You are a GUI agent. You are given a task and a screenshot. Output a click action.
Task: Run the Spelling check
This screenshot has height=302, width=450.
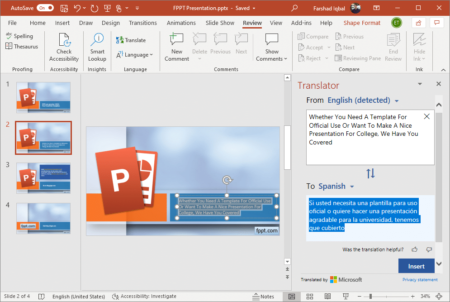point(19,36)
